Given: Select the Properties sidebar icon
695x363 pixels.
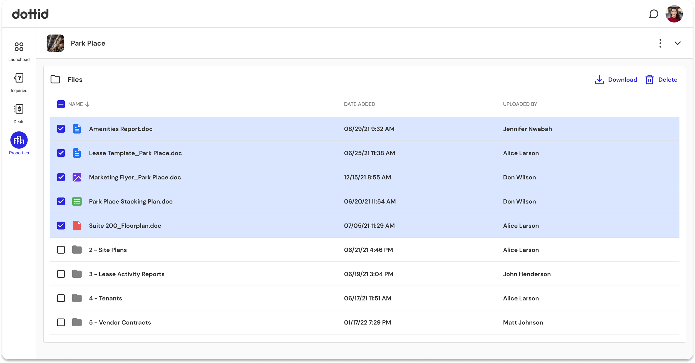Looking at the screenshot, I should pyautogui.click(x=19, y=140).
